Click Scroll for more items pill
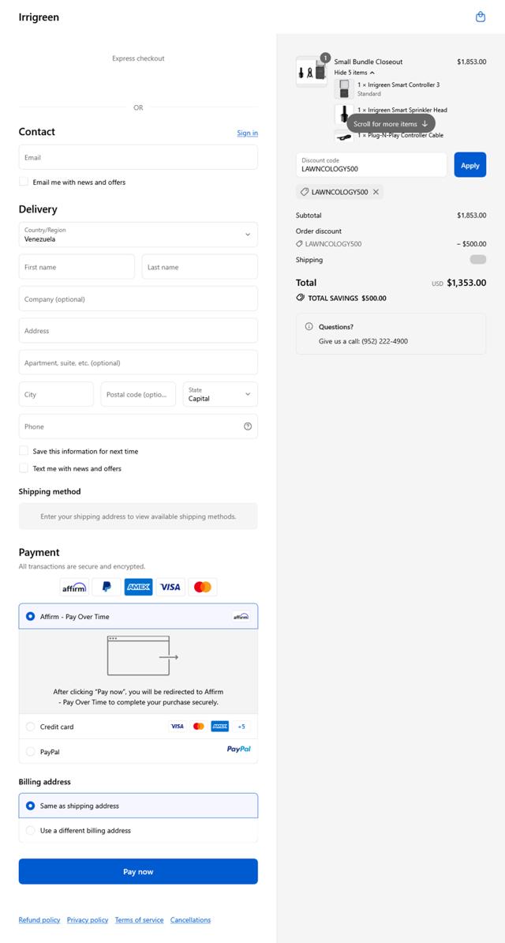The height and width of the screenshot is (943, 505). coord(391,124)
